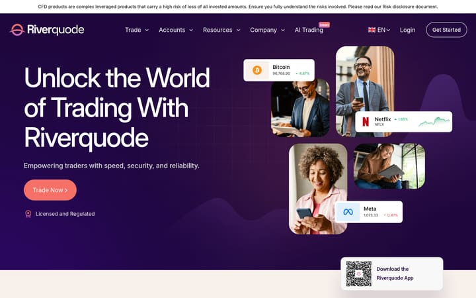This screenshot has height=298, width=476.
Task: Expand the Accounts dropdown chevron
Action: tap(191, 30)
